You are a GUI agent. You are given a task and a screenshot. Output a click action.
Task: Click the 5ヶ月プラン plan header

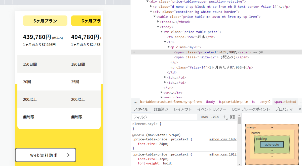click(x=45, y=21)
